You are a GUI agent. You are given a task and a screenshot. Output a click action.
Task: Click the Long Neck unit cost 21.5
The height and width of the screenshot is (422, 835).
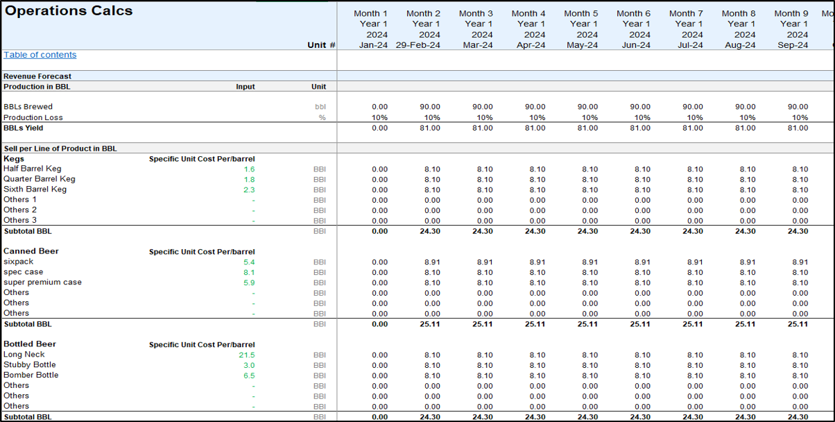pyautogui.click(x=247, y=355)
